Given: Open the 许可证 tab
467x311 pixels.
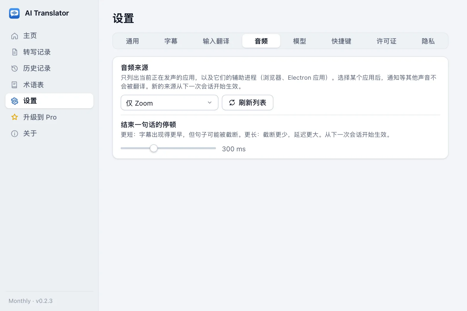Looking at the screenshot, I should [387, 41].
